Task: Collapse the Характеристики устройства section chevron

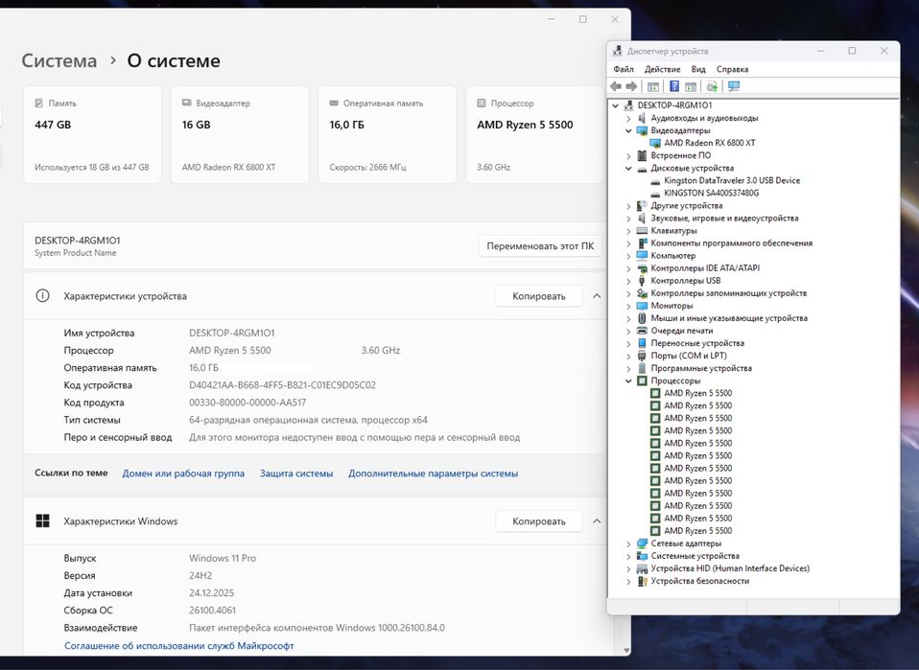Action: (597, 296)
